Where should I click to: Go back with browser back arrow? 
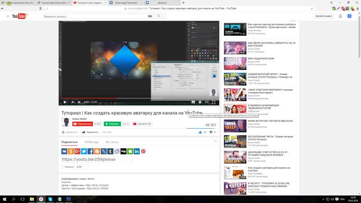[3, 8]
